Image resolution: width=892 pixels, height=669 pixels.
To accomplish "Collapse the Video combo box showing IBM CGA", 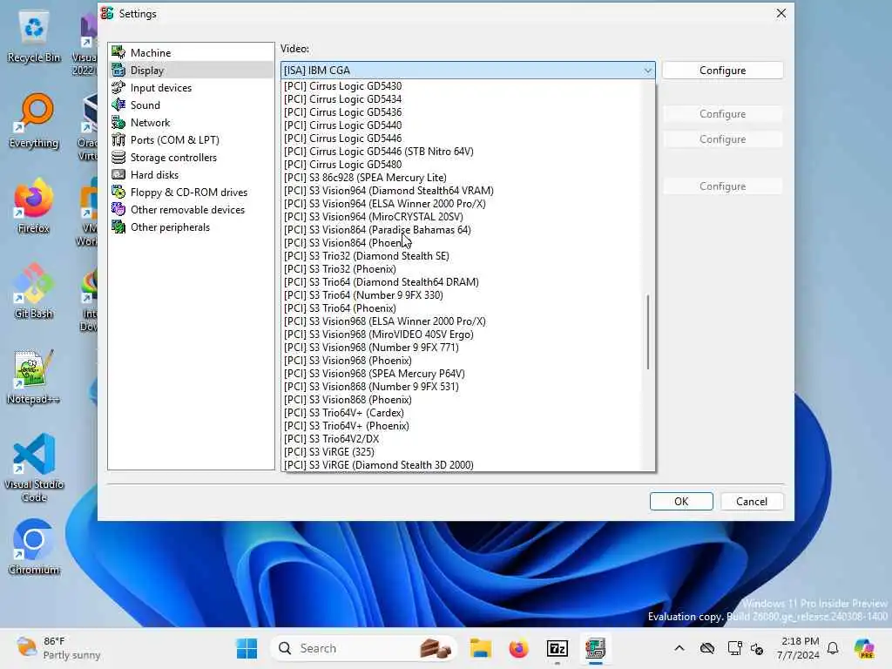I will pos(468,70).
